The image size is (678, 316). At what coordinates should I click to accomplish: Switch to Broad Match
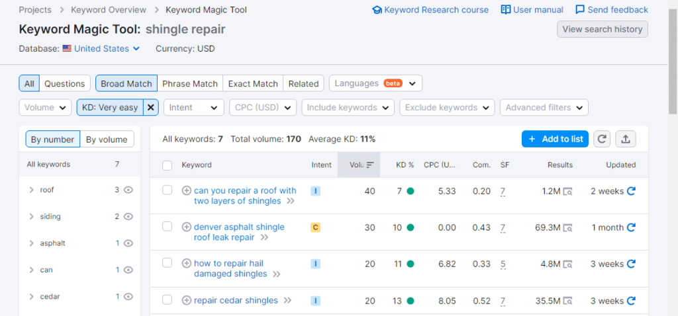[126, 84]
